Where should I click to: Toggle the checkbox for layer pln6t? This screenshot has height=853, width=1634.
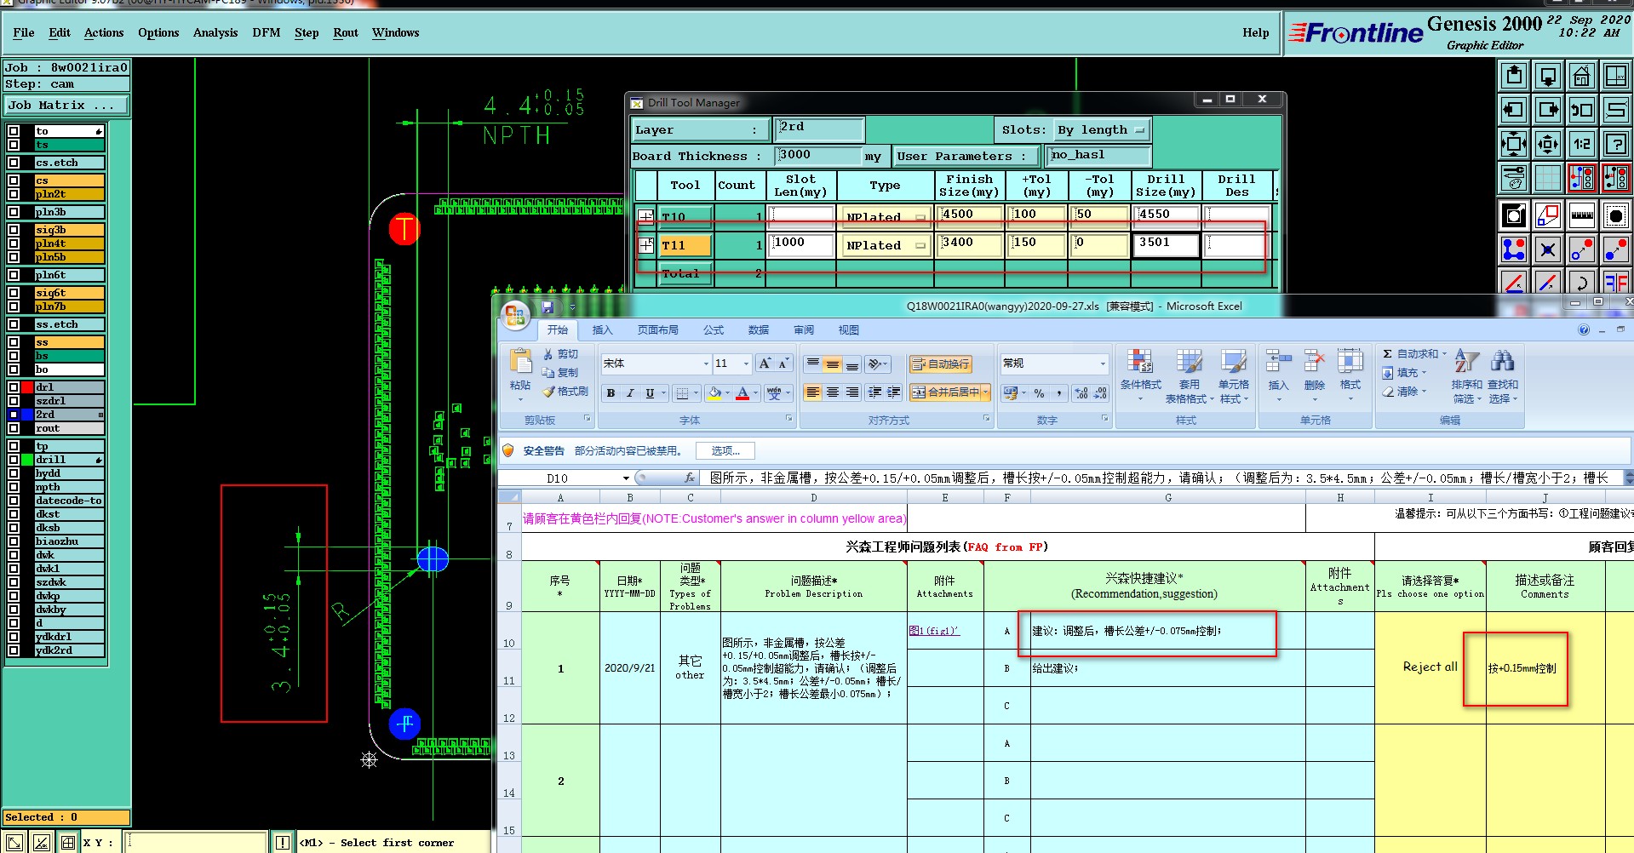click(x=14, y=275)
